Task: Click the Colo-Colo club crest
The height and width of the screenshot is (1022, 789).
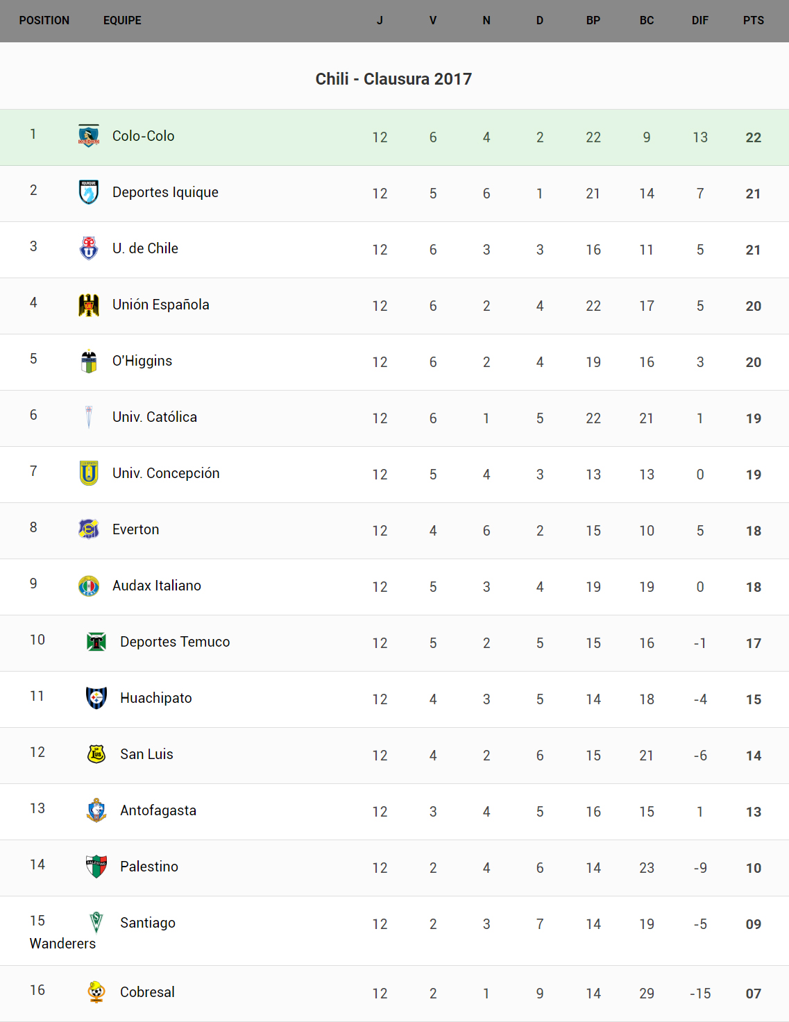Action: [x=89, y=136]
